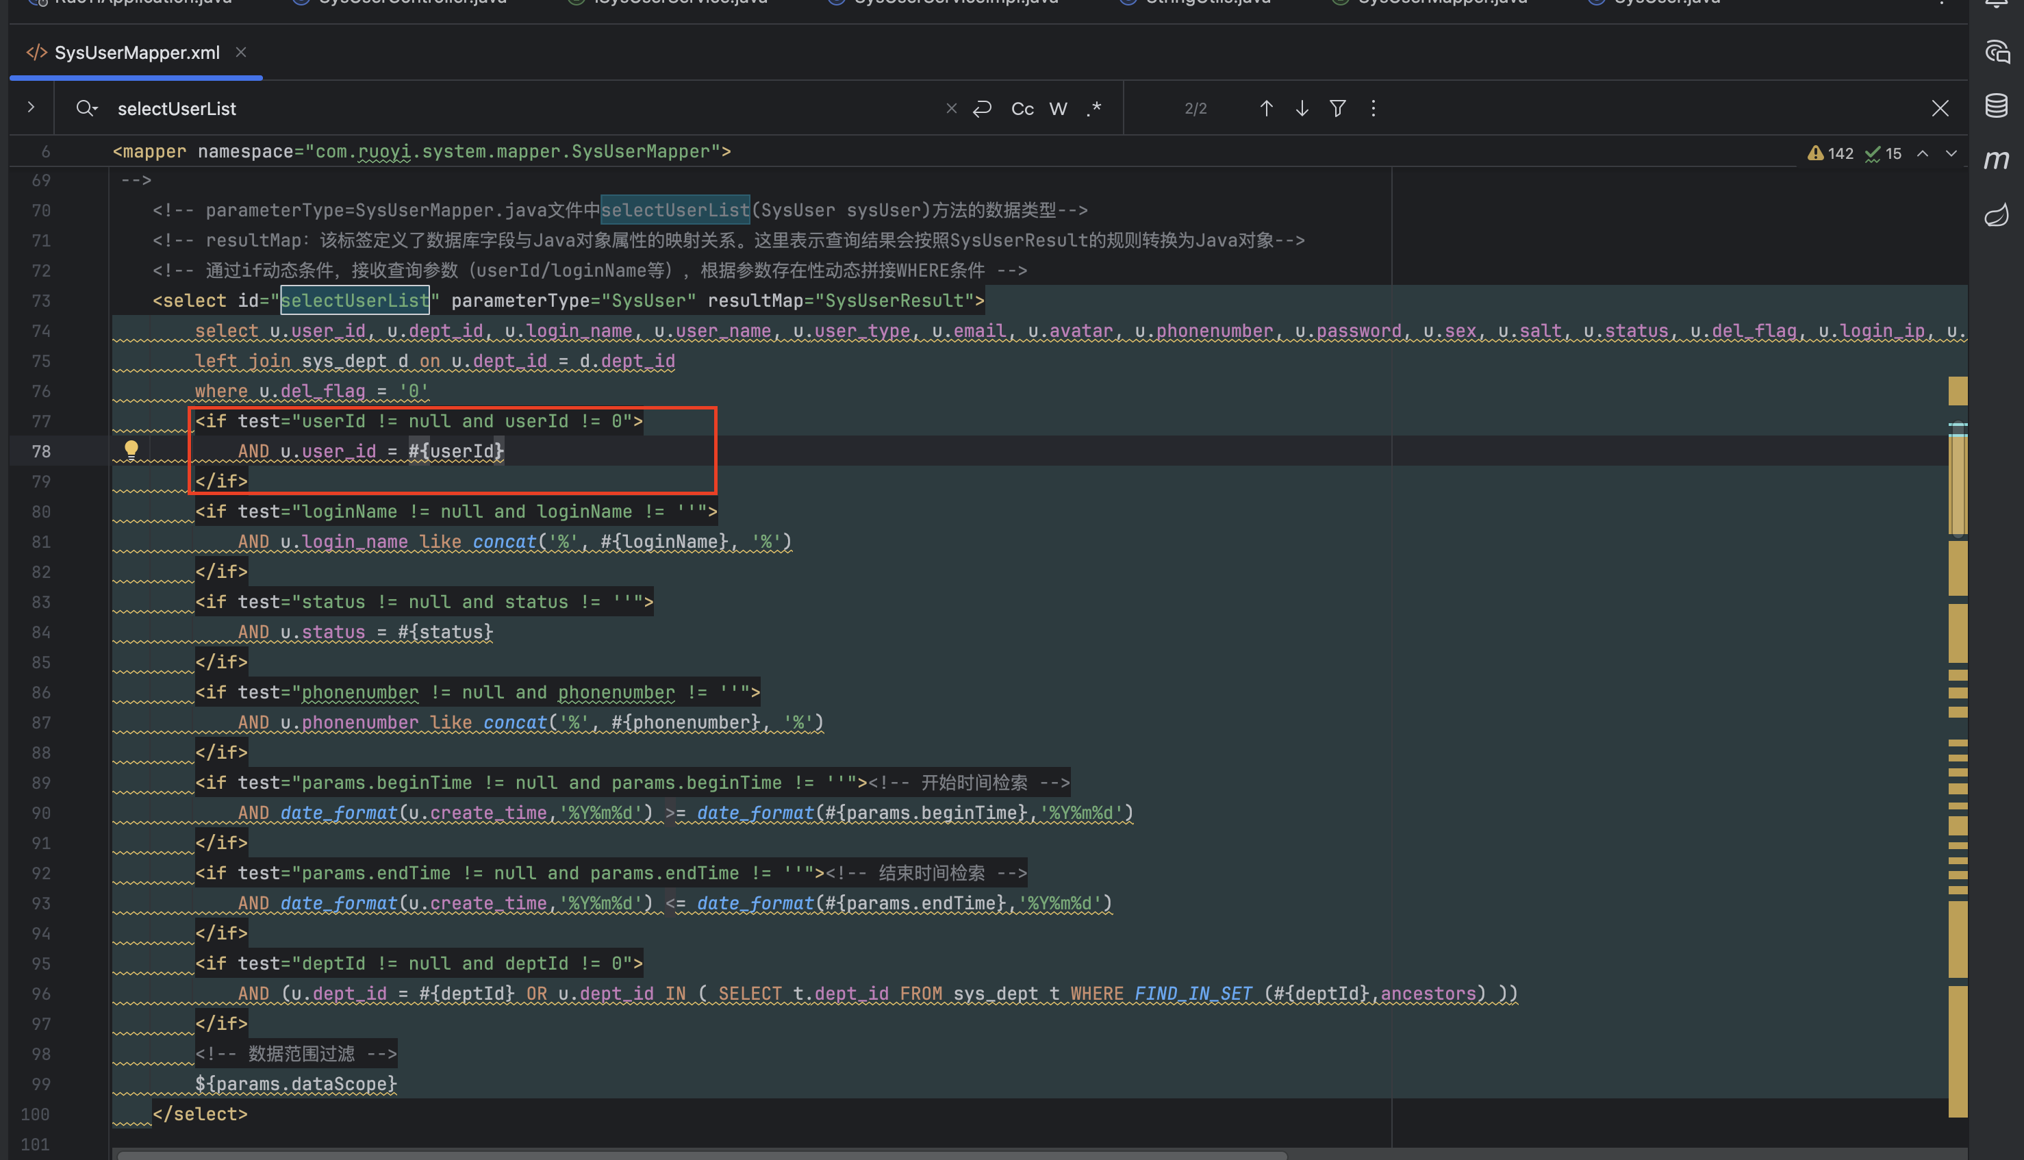Viewport: 2024px width, 1160px height.
Task: Open search history dropdown magnifier
Action: 86,108
